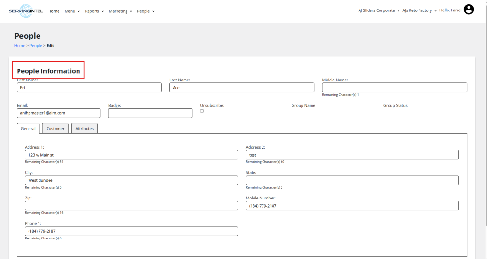This screenshot has height=259, width=487.
Task: Switch to the Attributes tab
Action: point(85,129)
